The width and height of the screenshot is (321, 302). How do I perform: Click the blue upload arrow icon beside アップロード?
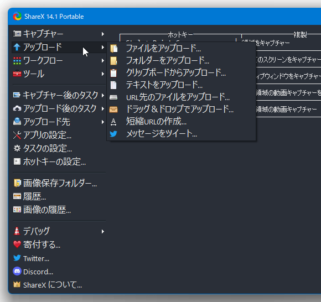pos(17,47)
